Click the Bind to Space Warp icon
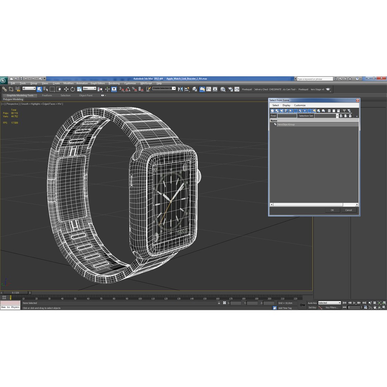387x387 pixels. [x=18, y=89]
